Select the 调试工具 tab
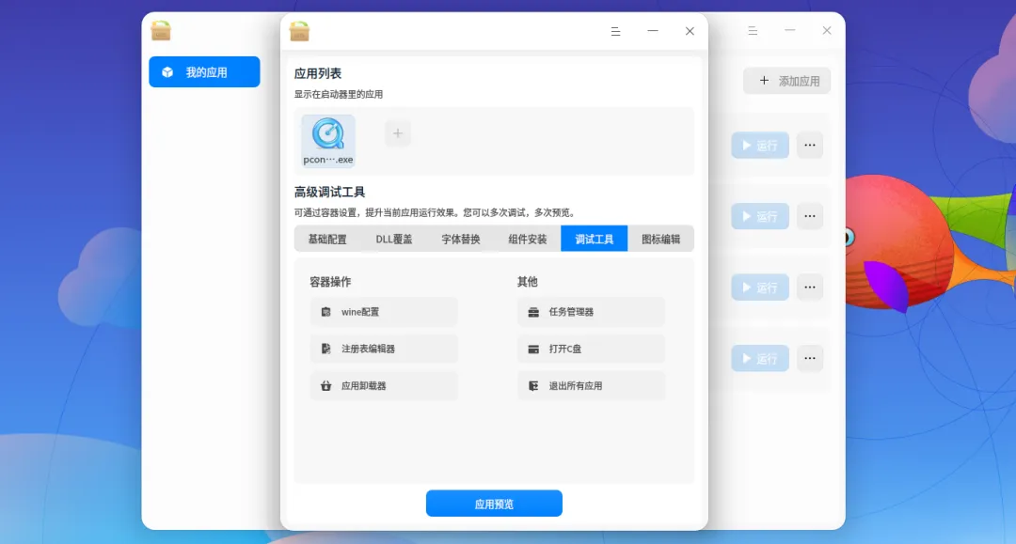 [595, 239]
